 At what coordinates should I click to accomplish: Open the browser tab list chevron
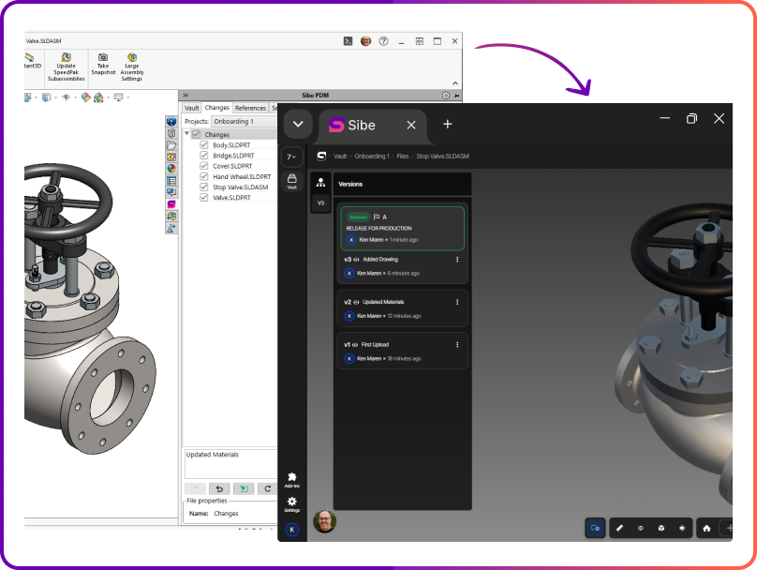[x=298, y=124]
